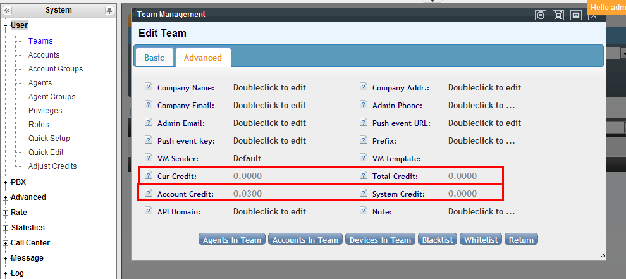Click help icon next to Admin Phone
The height and width of the screenshot is (279, 626).
[364, 105]
